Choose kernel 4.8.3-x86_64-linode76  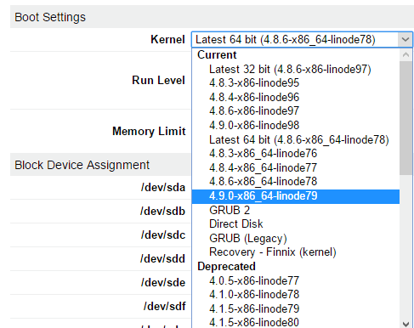point(296,154)
